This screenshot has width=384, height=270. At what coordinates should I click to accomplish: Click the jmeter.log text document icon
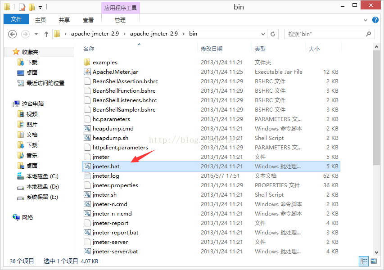point(87,176)
